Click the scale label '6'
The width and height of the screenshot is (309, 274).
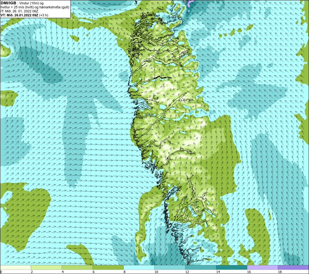pyautogui.click(x=94, y=272)
